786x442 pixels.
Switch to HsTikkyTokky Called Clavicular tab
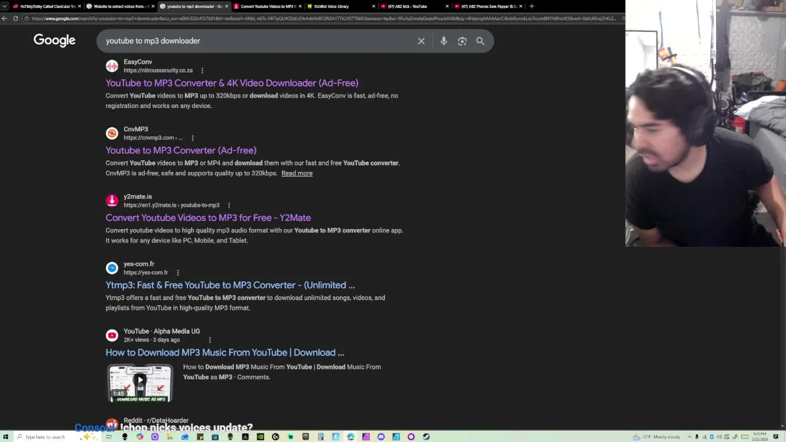pos(47,6)
